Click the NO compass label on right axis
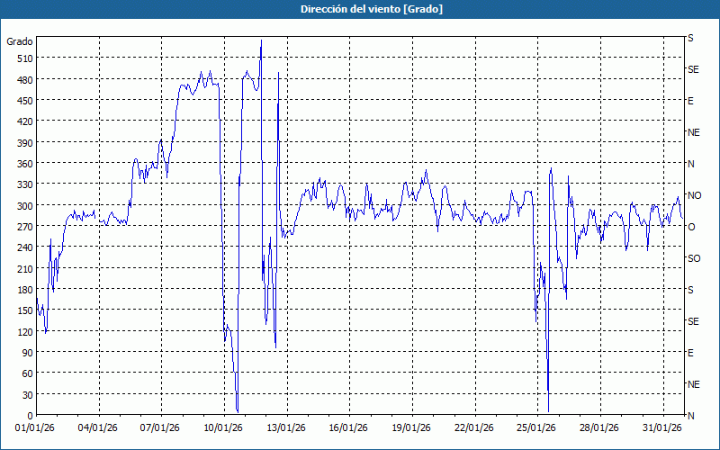Viewport: 720px width, 450px height. (695, 195)
